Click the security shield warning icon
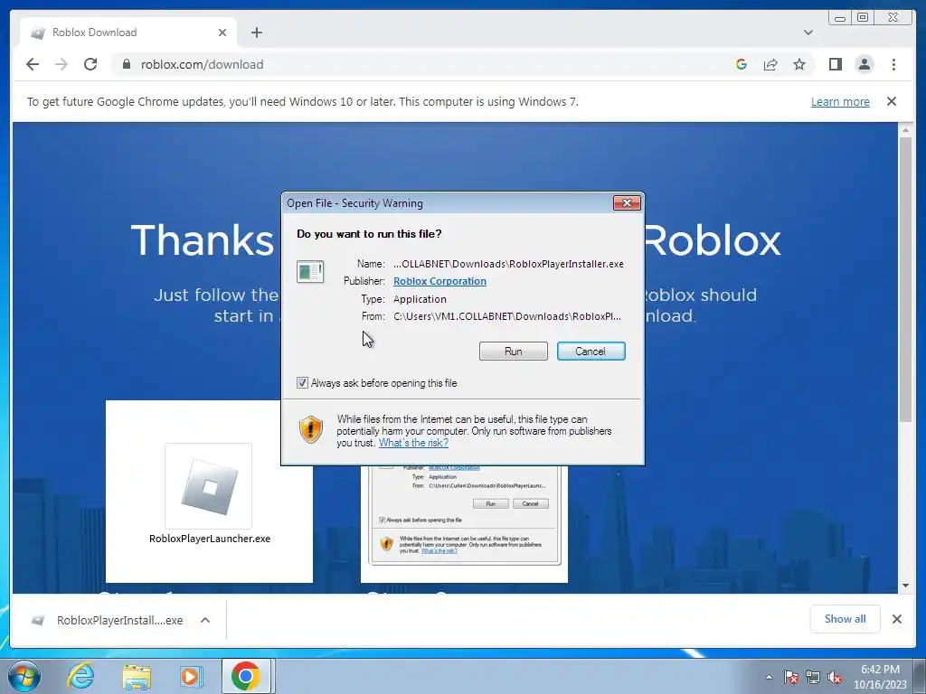 click(311, 429)
